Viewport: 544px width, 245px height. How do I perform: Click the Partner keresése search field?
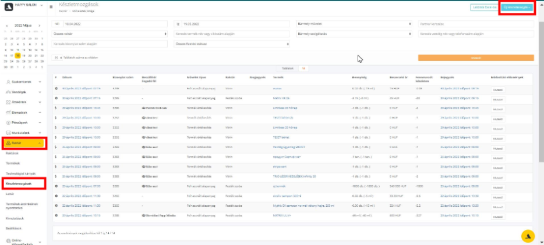[476, 24]
